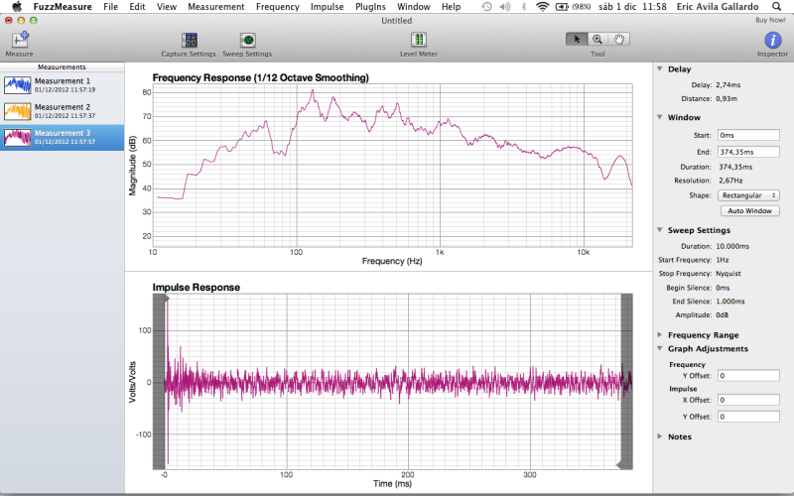The image size is (794, 496).
Task: Open Capture Settings from the toolbar
Action: click(189, 40)
